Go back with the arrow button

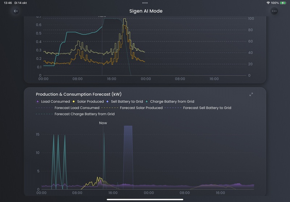tap(16, 11)
